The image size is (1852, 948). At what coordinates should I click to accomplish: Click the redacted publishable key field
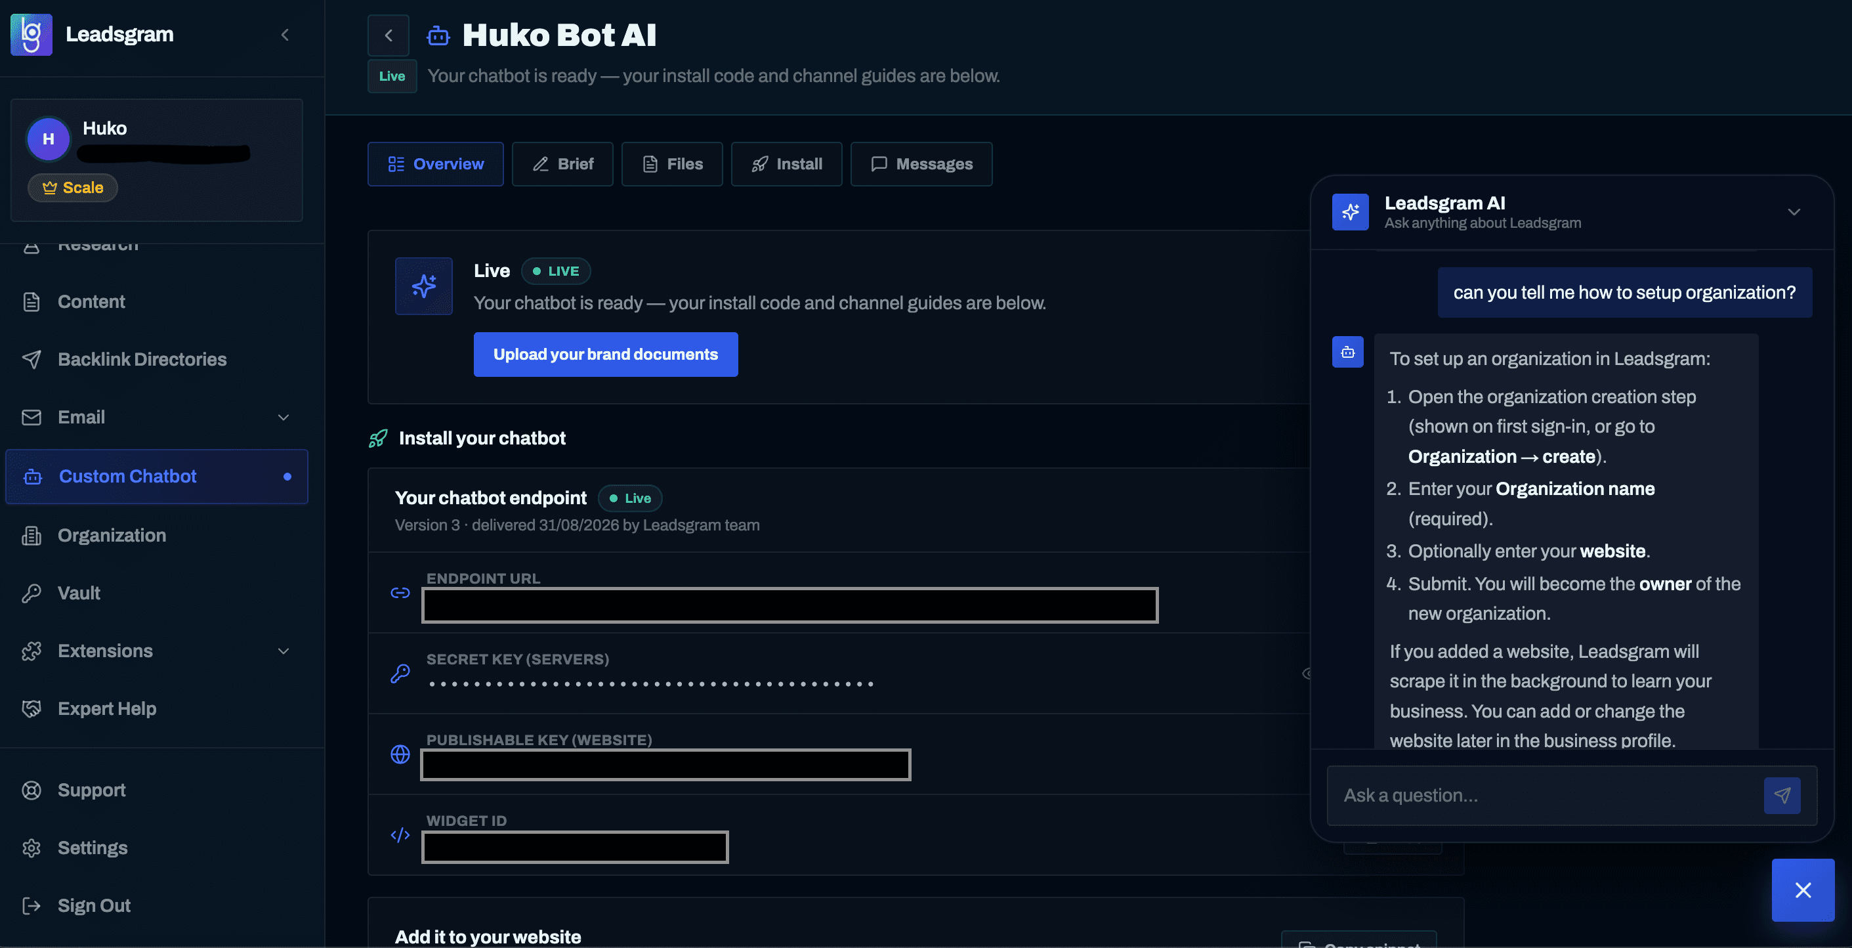point(665,765)
